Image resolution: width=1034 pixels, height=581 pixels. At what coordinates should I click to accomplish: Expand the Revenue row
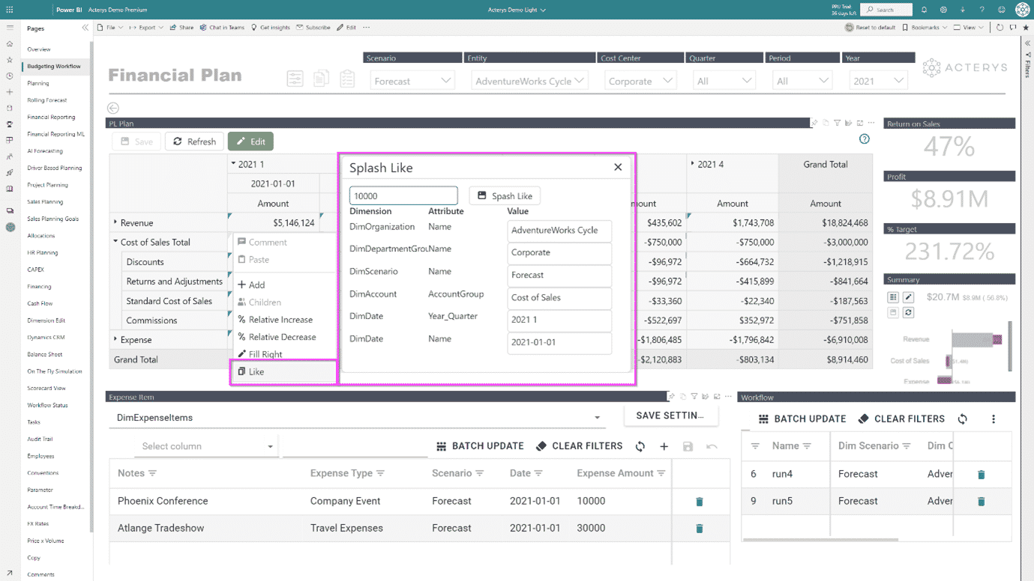pyautogui.click(x=115, y=222)
